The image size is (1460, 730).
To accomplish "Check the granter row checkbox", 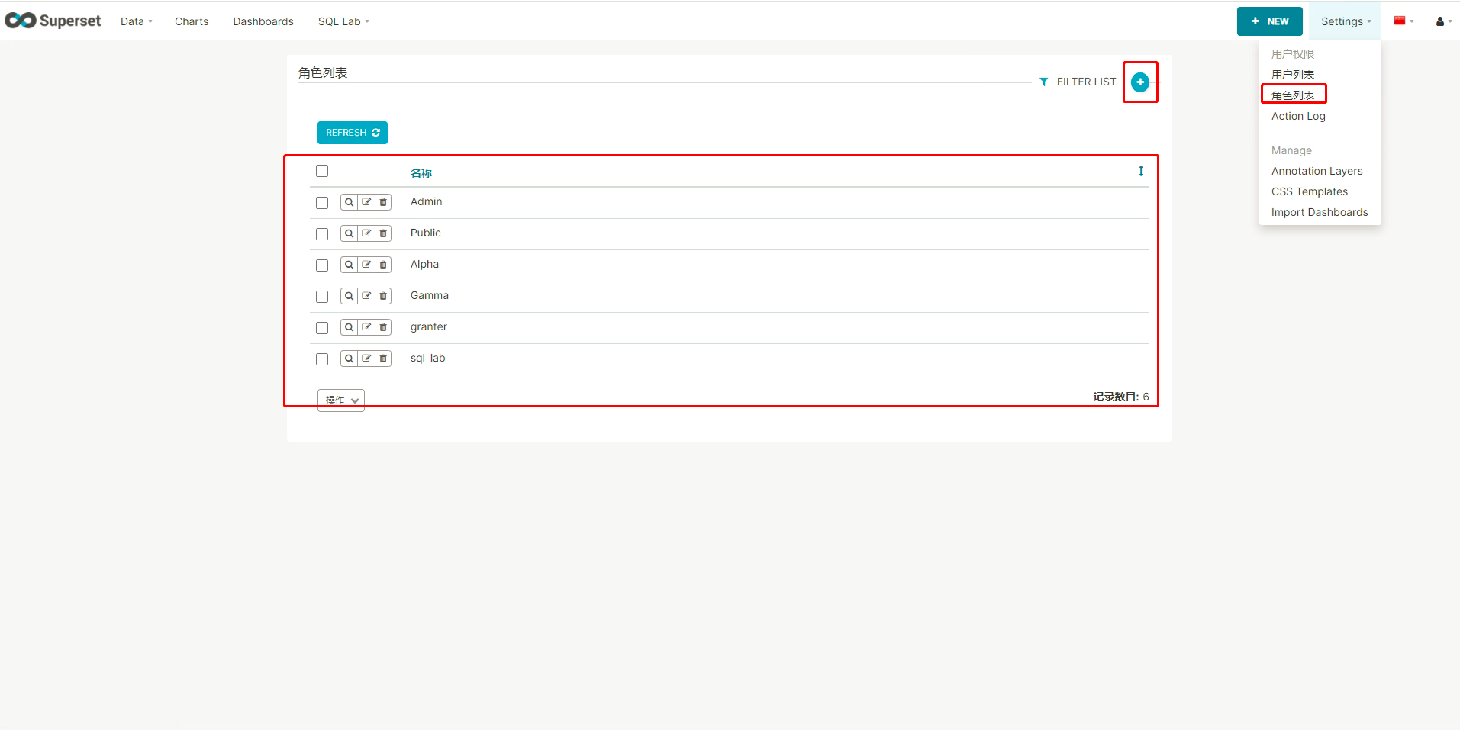I will (322, 328).
